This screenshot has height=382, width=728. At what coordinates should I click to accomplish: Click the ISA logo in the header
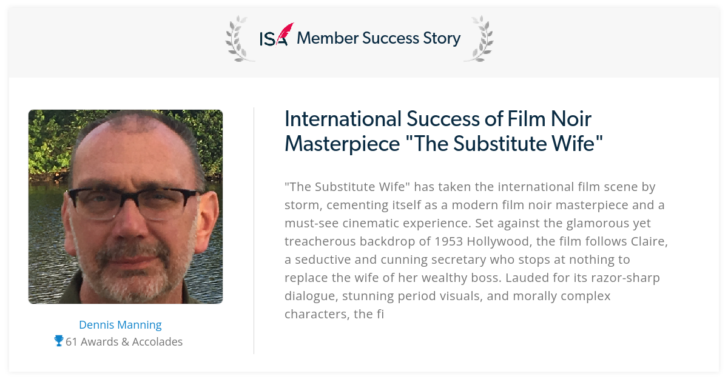tap(277, 35)
